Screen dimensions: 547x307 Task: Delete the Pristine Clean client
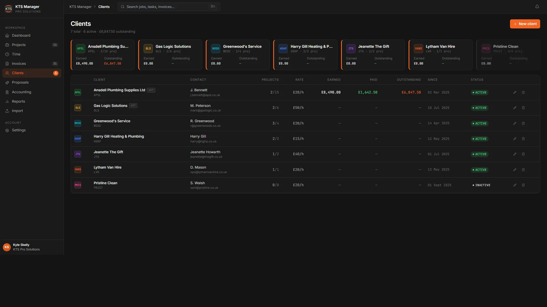(523, 185)
